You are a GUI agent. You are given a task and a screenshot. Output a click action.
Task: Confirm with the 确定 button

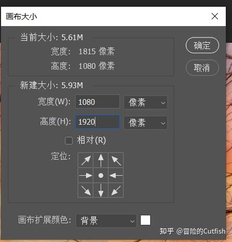202,45
